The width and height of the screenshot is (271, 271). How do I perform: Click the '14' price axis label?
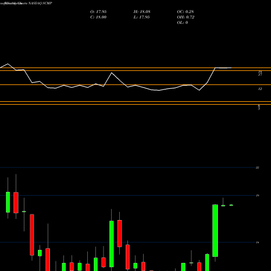pos(257,242)
